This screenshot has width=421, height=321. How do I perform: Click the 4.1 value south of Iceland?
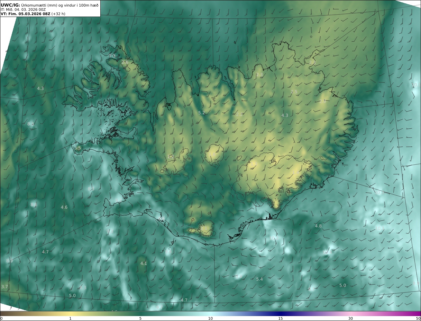coord(144,263)
